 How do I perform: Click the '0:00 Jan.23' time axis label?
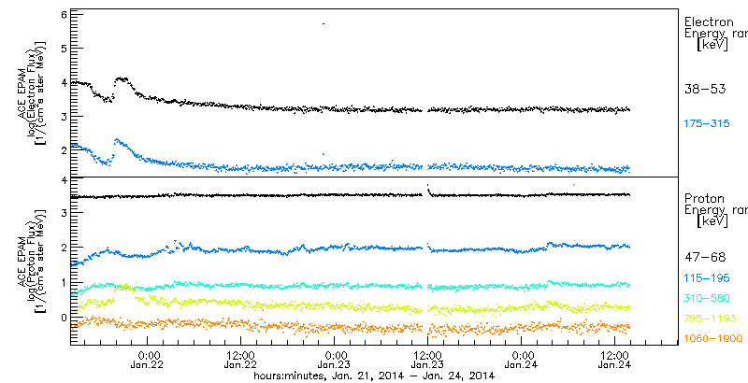pos(335,361)
